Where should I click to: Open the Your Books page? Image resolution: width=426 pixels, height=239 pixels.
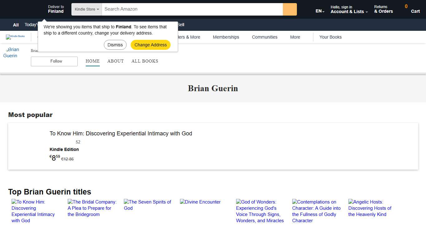tap(330, 37)
